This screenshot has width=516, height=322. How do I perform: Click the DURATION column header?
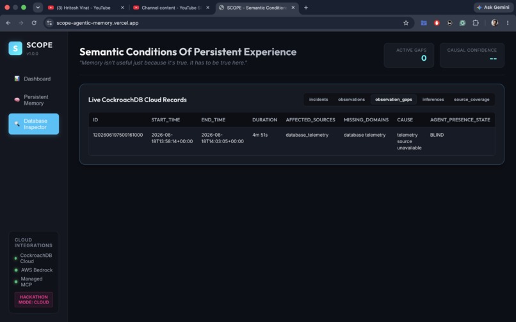pyautogui.click(x=264, y=120)
